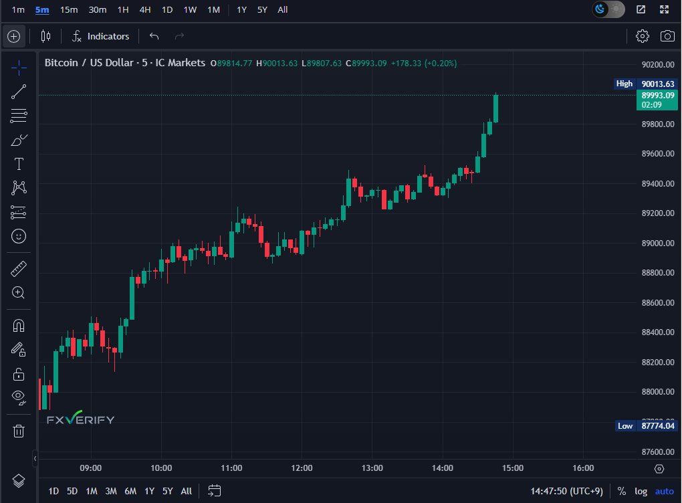
Task: Click the undo arrow
Action: [x=154, y=37]
